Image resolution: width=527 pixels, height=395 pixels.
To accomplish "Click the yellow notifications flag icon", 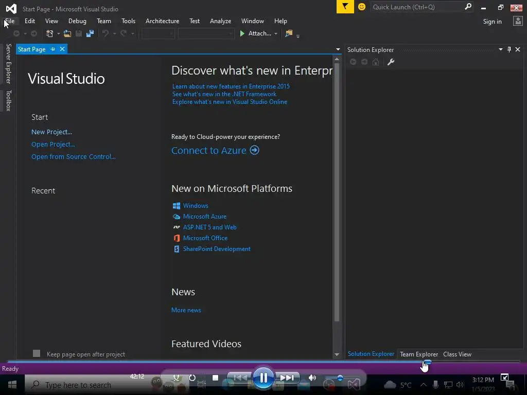I will 345,7.
